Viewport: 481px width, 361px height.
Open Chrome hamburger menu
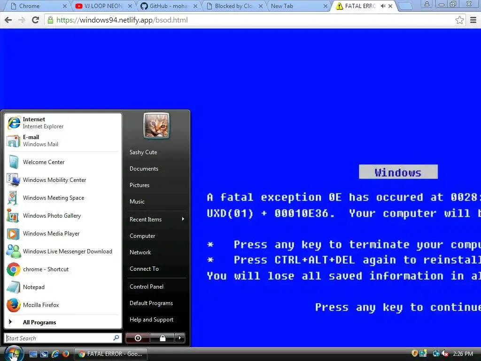(473, 20)
